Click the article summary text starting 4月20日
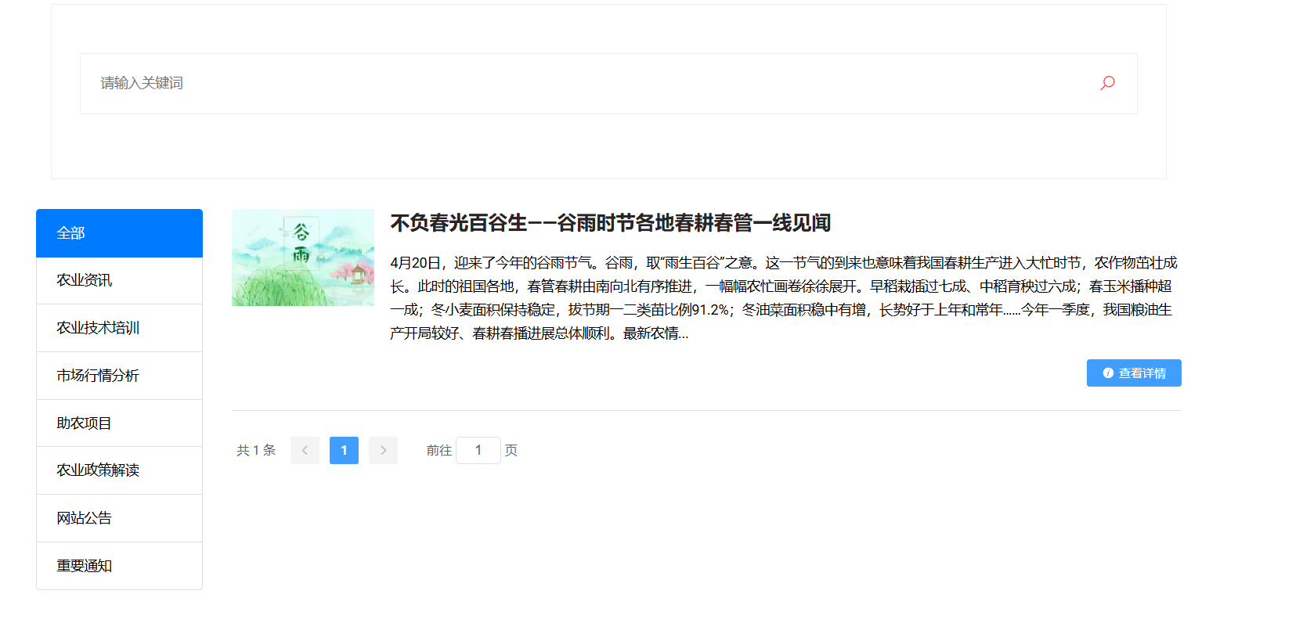 pos(784,298)
